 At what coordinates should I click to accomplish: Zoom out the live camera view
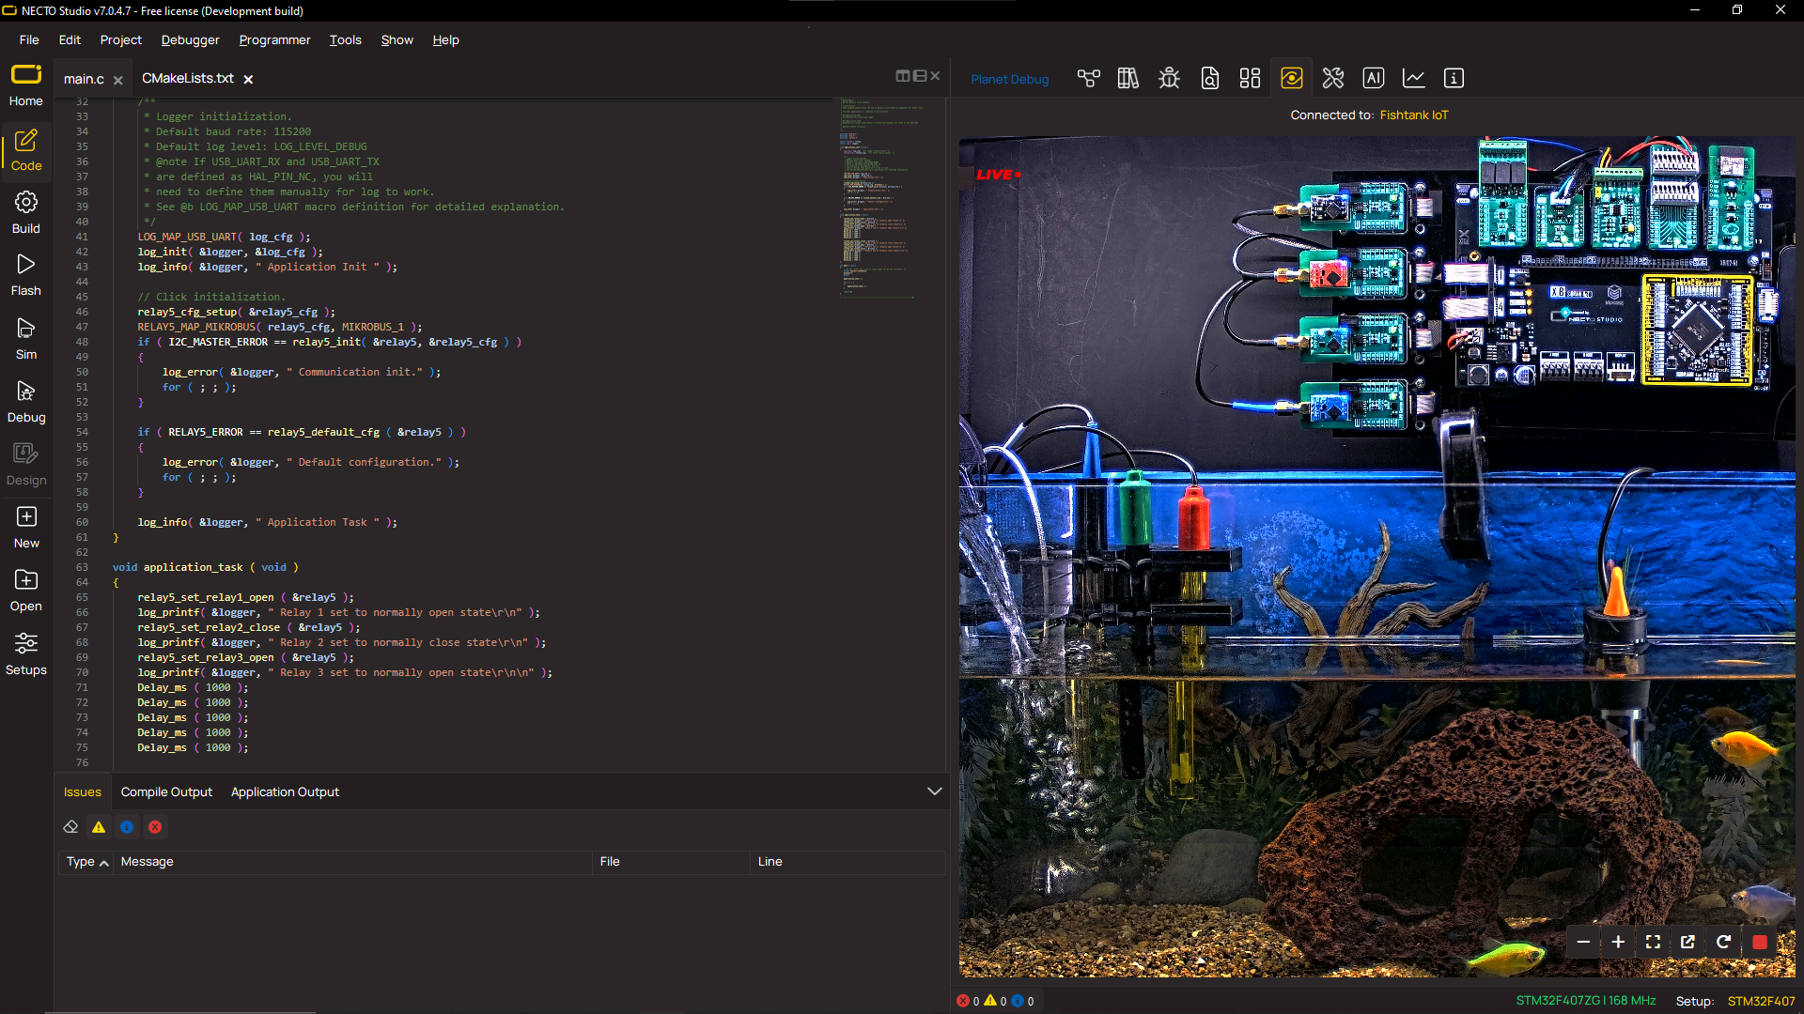(1583, 942)
